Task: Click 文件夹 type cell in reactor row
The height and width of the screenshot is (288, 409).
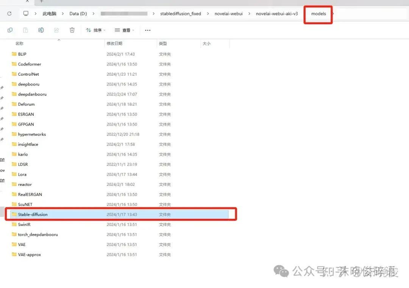Action: (x=165, y=185)
